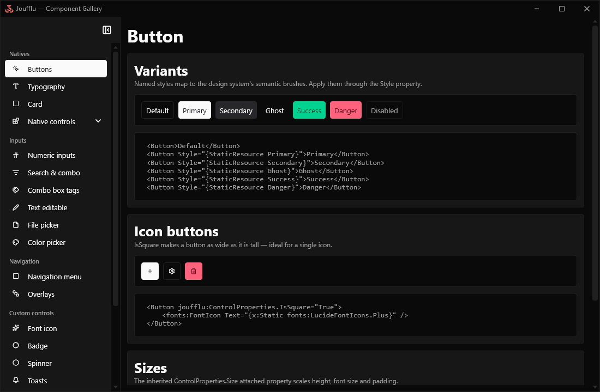Click the Overlays icon in sidebar

16,293
